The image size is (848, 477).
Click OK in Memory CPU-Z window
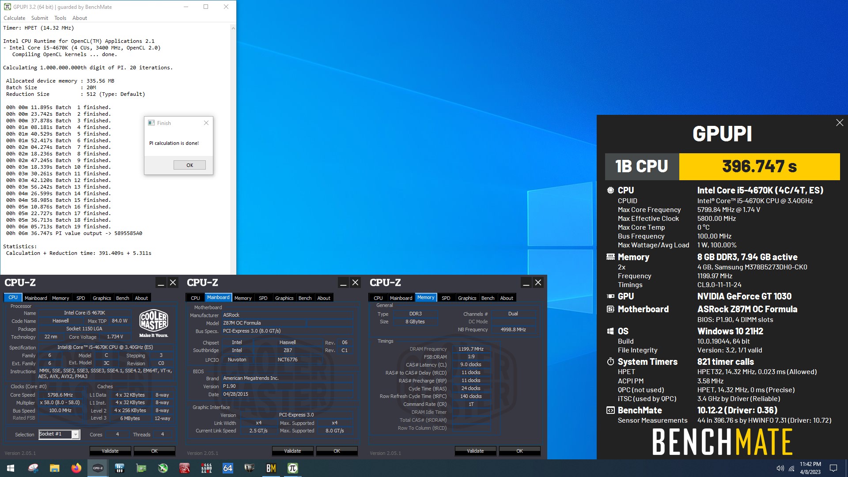519,451
